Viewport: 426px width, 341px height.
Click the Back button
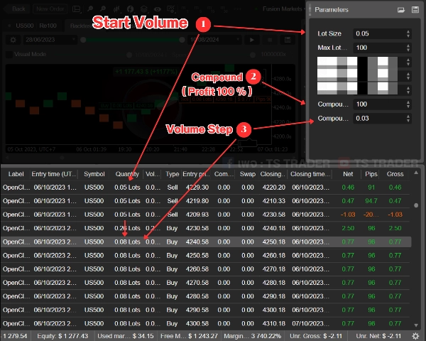[17, 9]
